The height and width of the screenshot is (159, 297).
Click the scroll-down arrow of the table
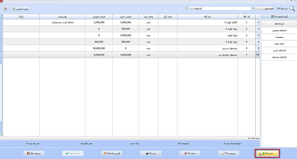tap(1, 134)
